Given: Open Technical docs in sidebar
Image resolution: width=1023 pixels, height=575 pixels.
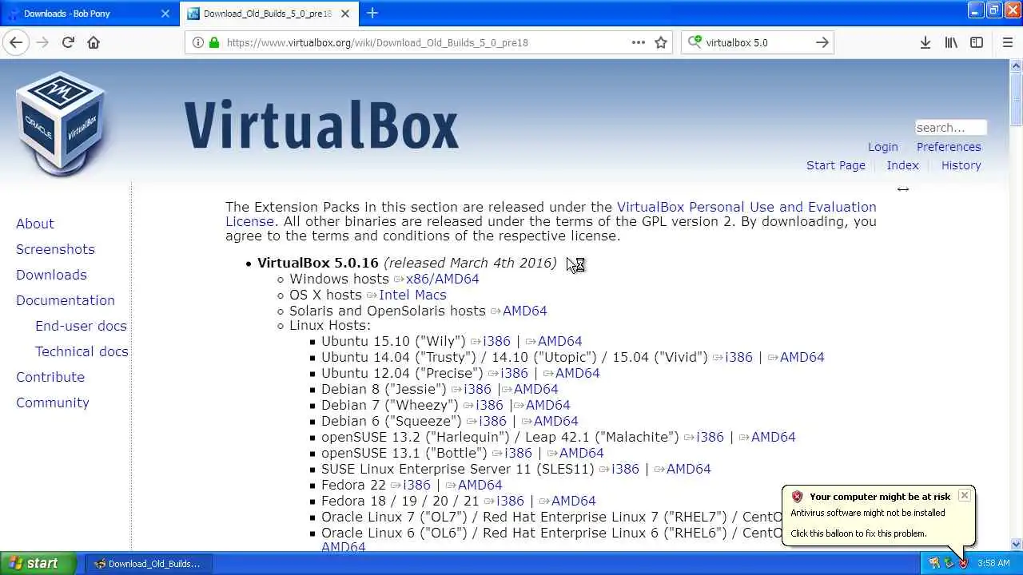Looking at the screenshot, I should pos(82,351).
